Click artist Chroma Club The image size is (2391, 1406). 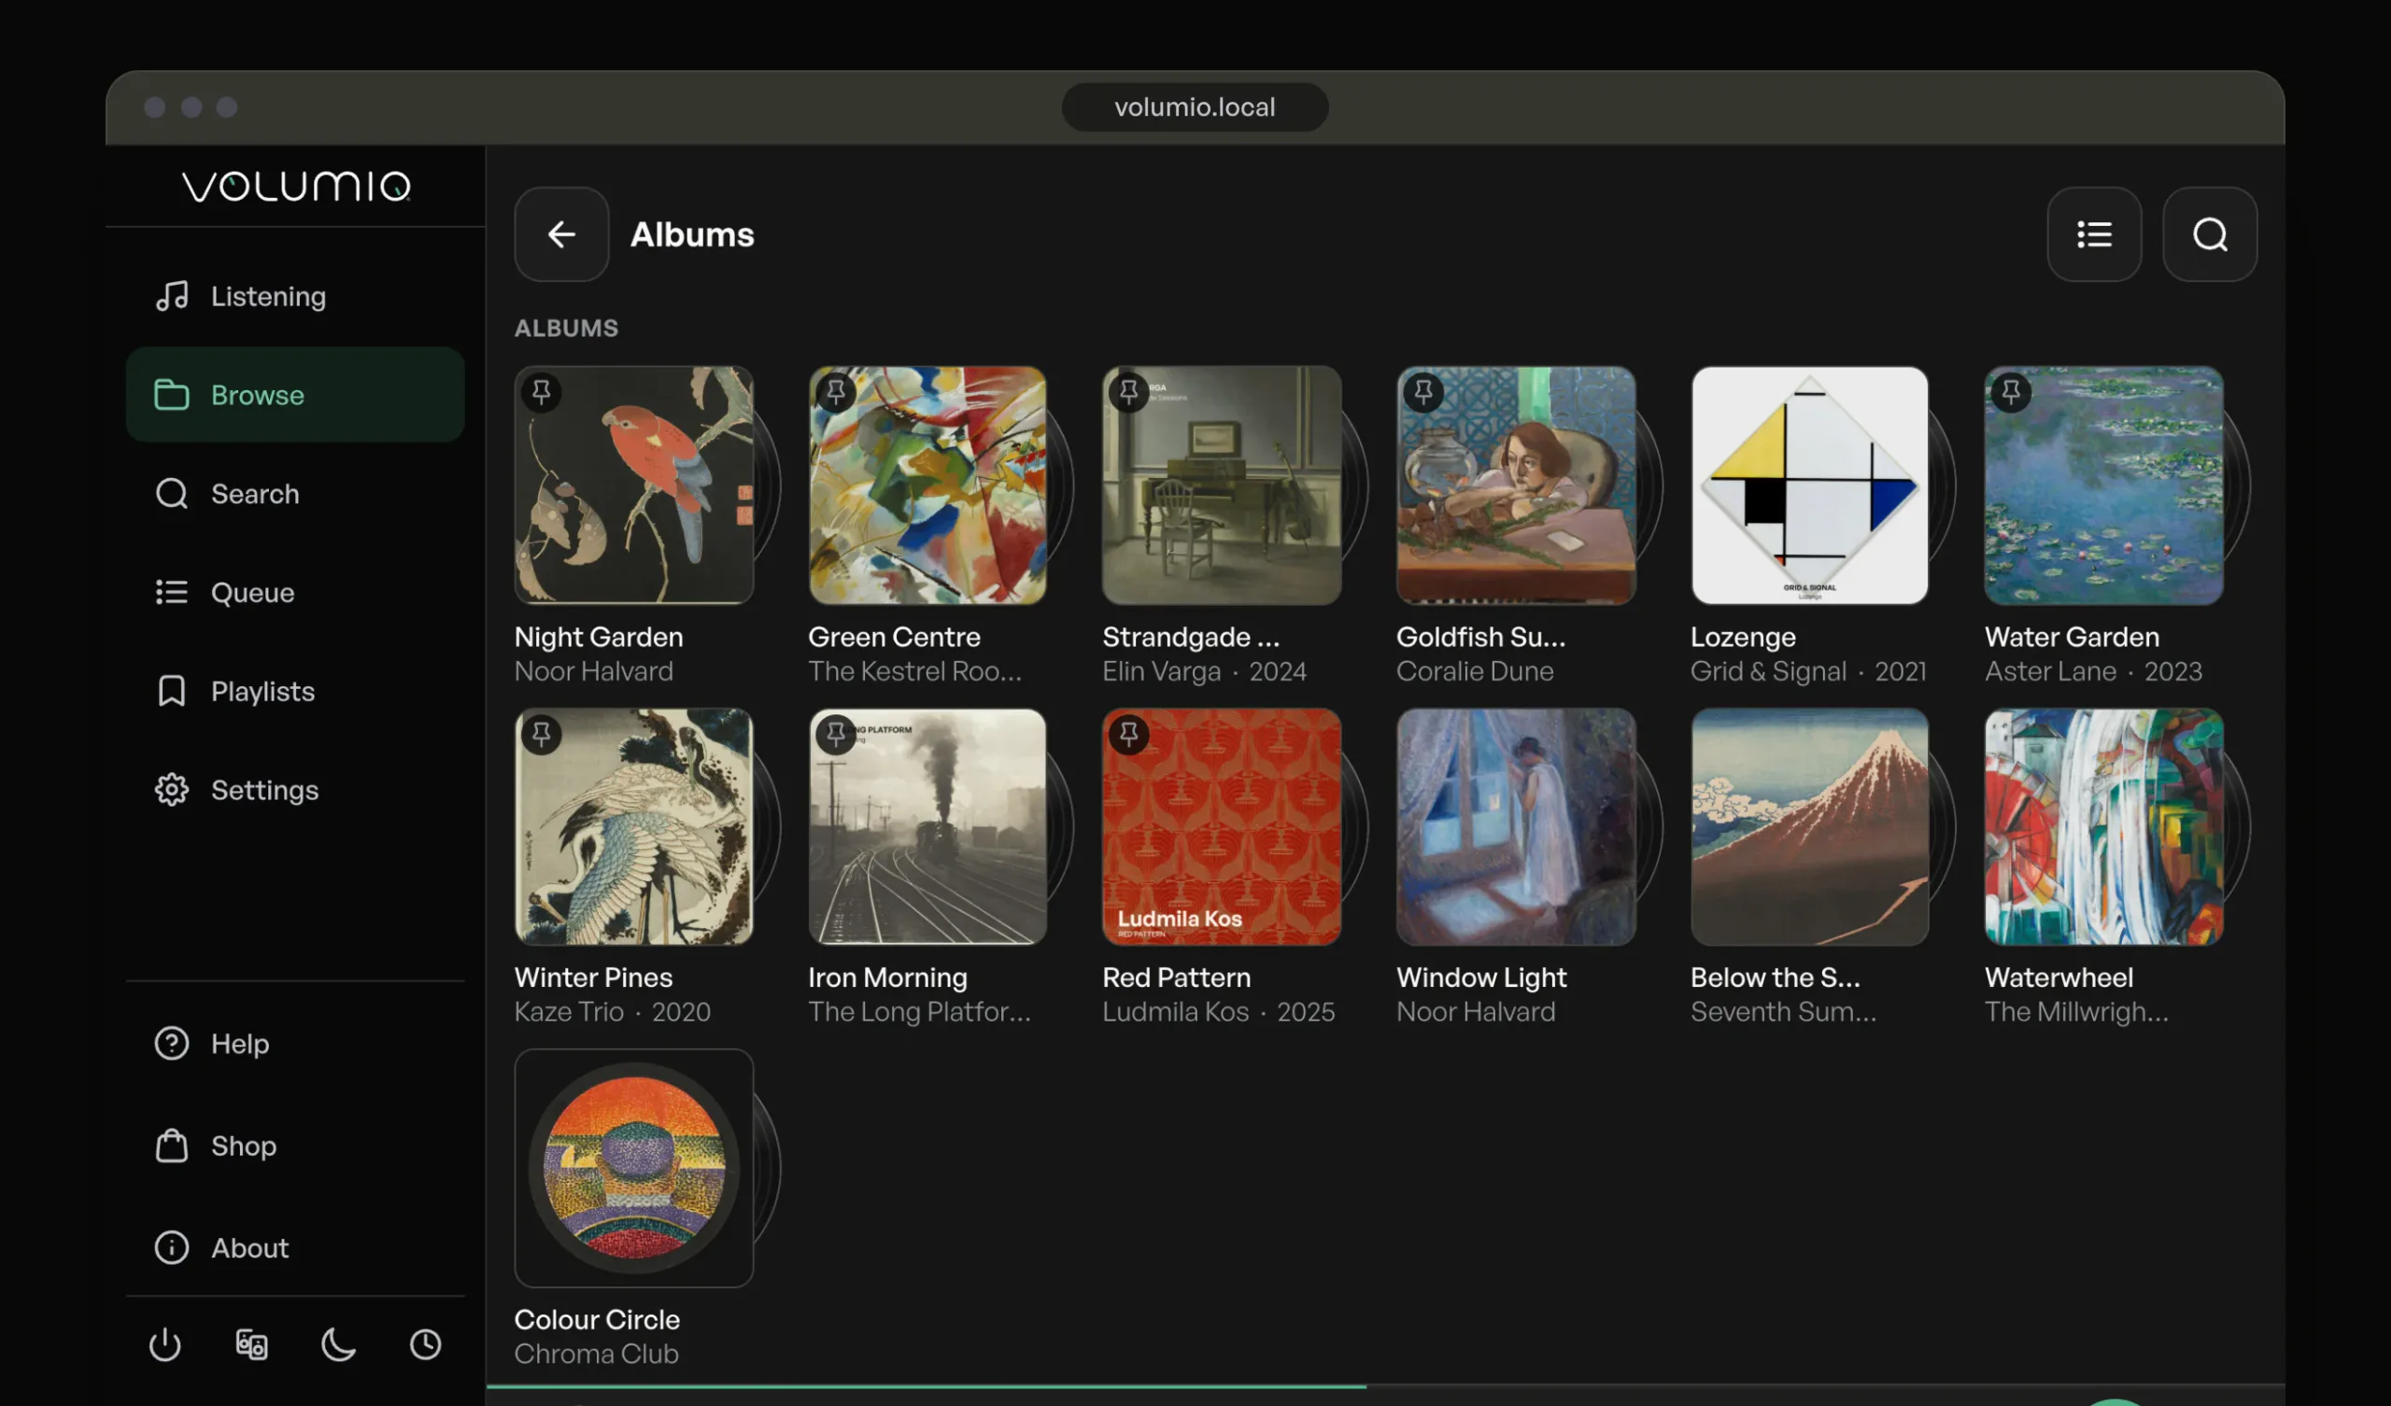[x=596, y=1354]
